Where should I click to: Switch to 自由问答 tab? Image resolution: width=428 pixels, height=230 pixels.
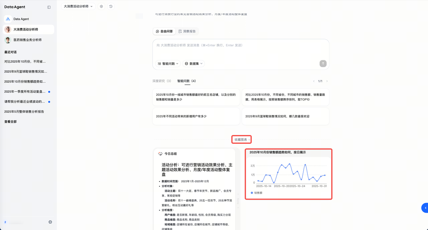coord(164,31)
